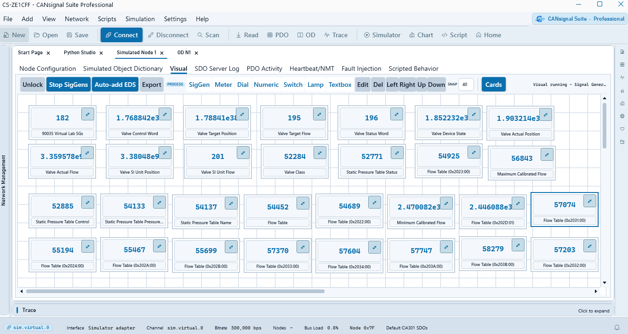Close the OD N1 tab
The height and width of the screenshot is (334, 628).
[196, 53]
